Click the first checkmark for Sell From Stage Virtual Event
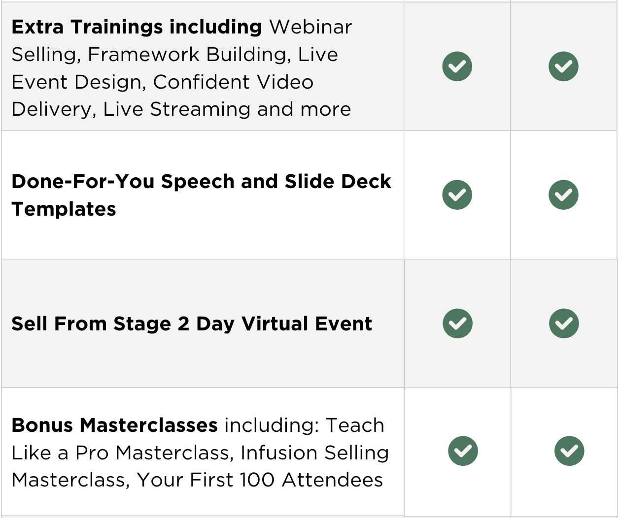This screenshot has width=619, height=518. (x=457, y=323)
